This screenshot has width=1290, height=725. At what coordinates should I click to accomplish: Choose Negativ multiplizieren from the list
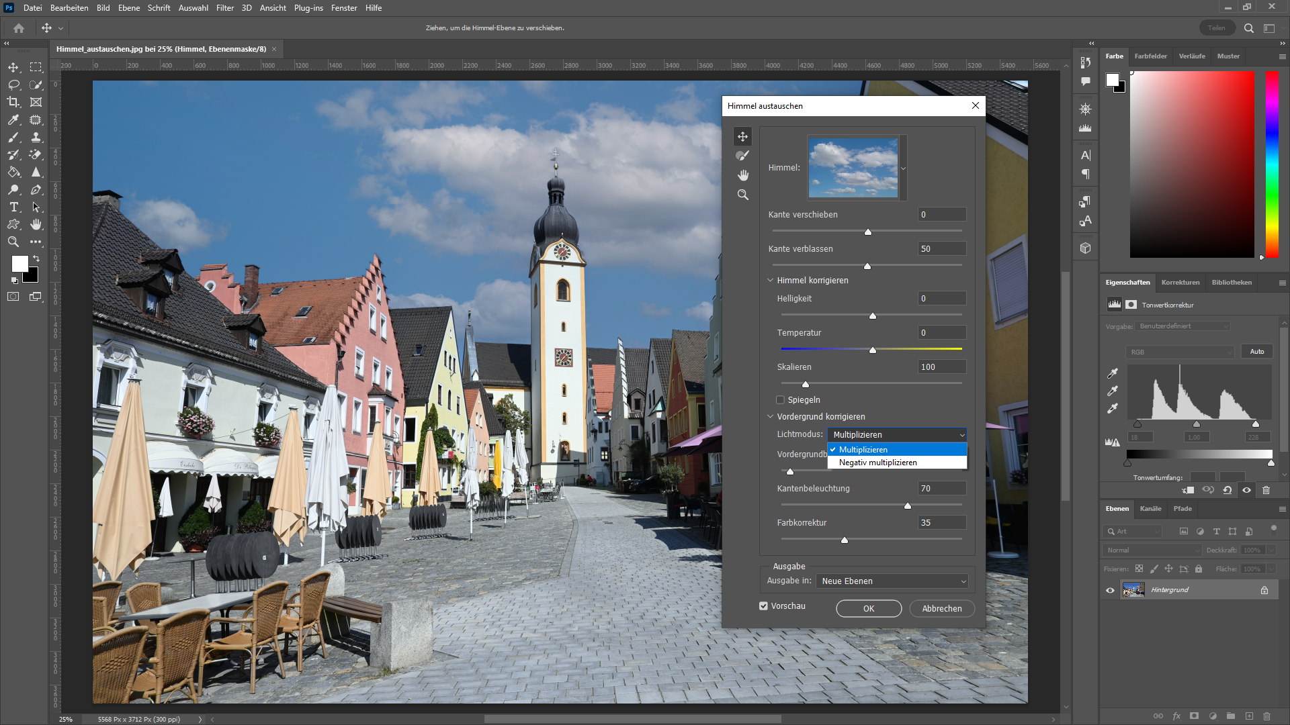click(877, 463)
